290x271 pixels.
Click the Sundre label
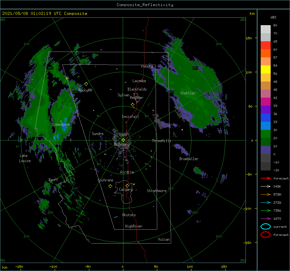point(98,133)
